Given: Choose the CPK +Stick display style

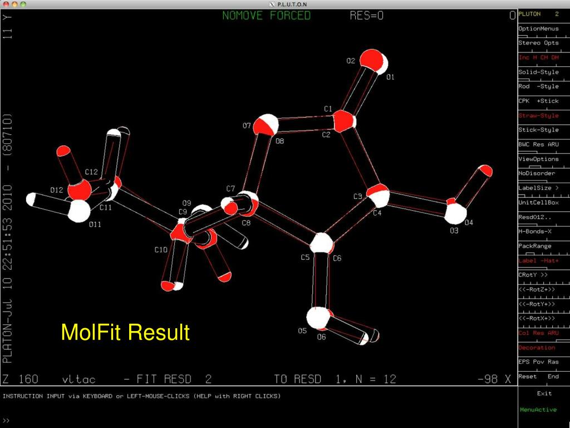Looking at the screenshot, I should point(538,101).
